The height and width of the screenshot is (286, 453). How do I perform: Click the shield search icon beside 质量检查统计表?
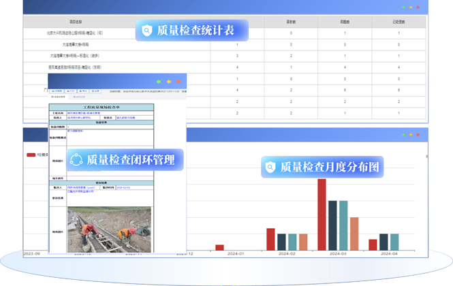click(x=146, y=30)
